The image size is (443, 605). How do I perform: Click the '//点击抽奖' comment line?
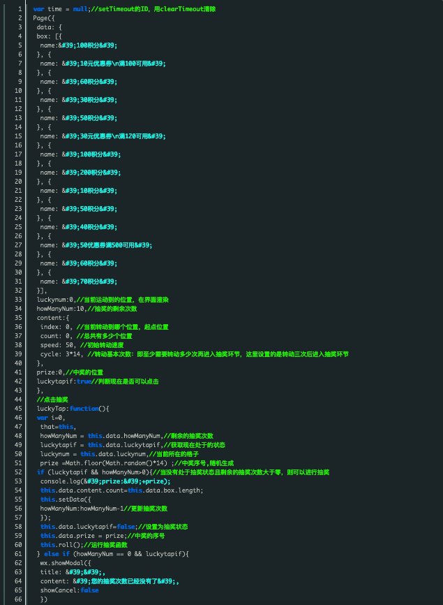pos(52,400)
